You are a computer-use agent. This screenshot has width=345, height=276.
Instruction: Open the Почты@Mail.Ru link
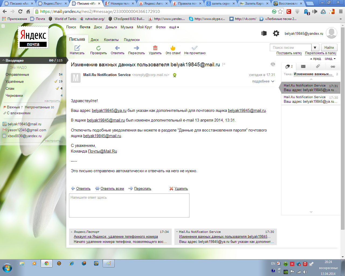[x=102, y=151]
